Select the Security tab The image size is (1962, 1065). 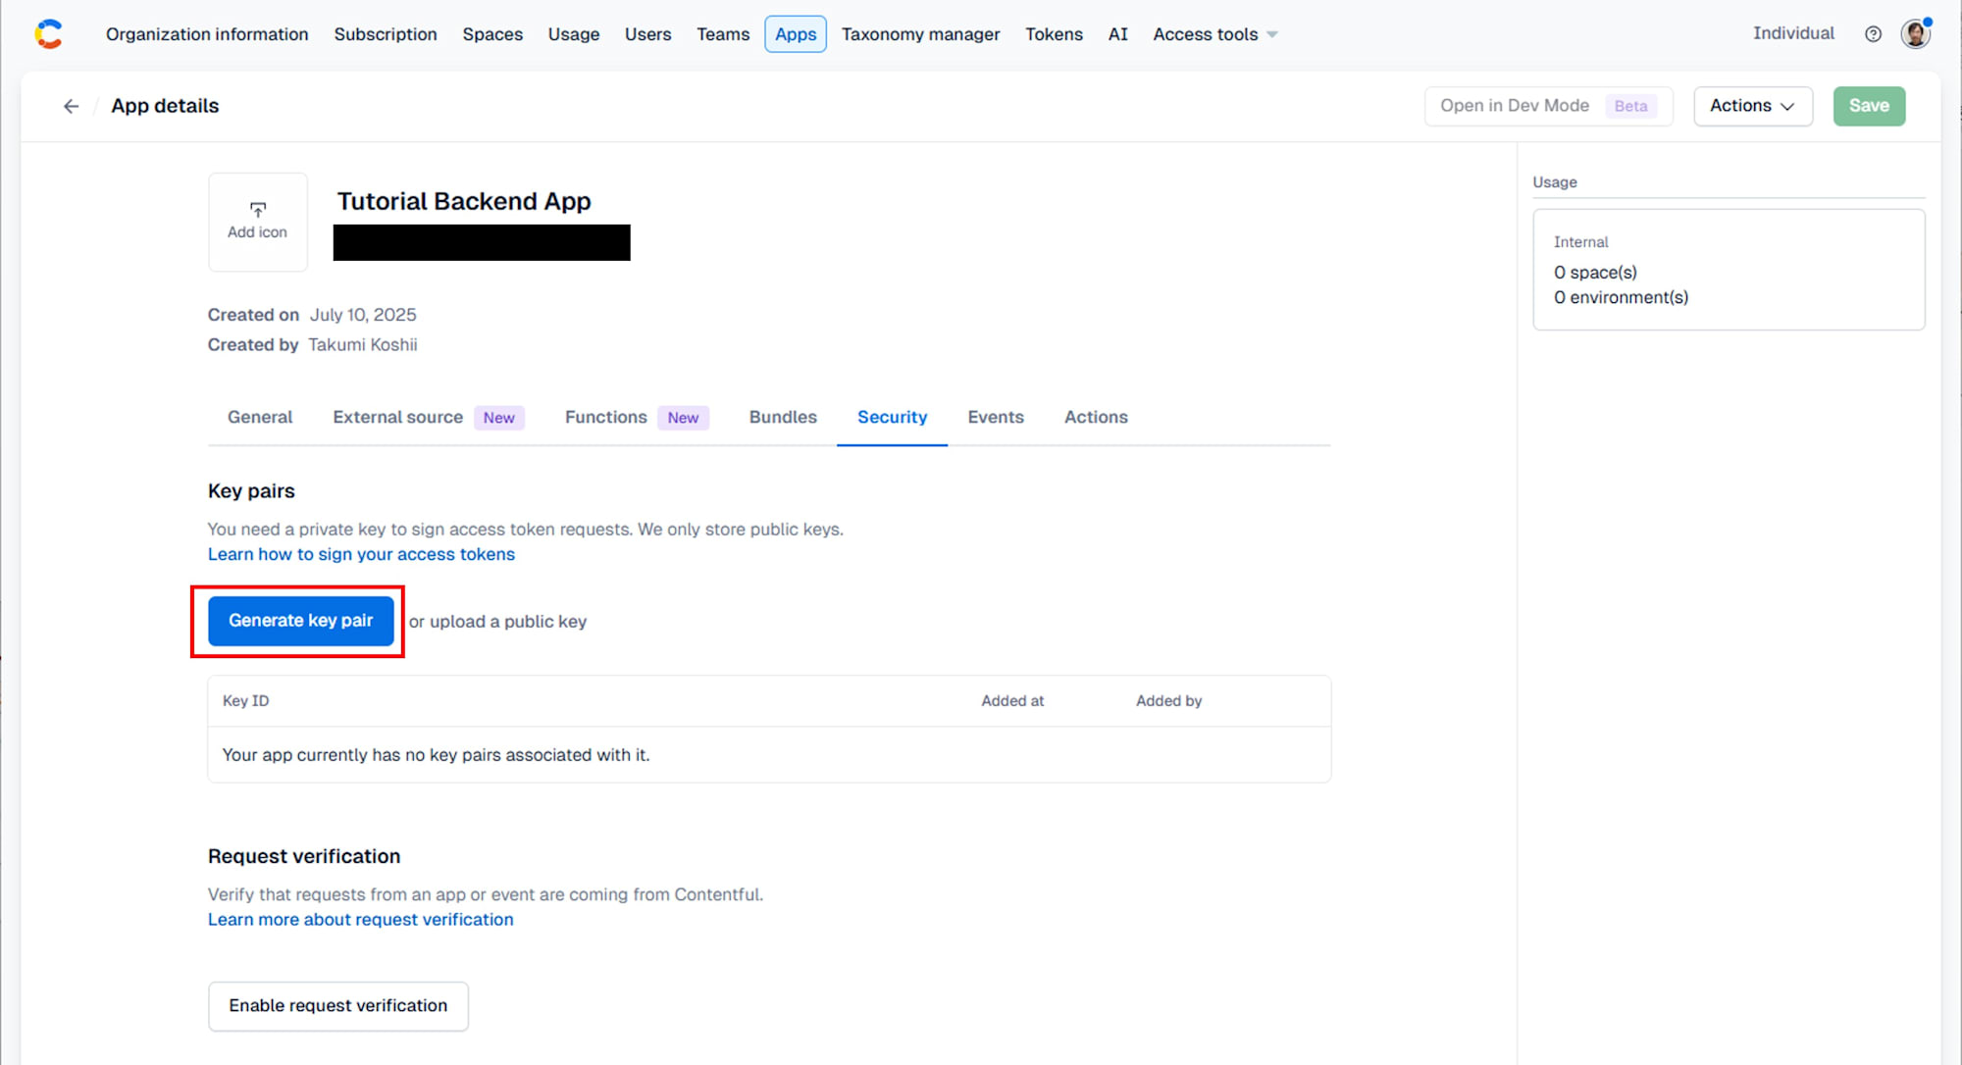[892, 418]
